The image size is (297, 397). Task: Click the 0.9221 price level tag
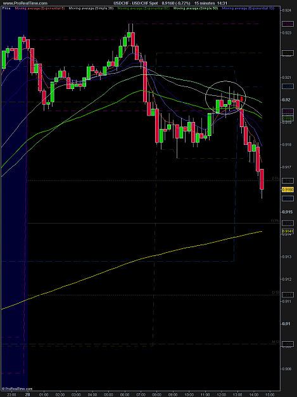[288, 53]
